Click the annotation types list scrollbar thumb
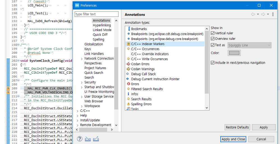 point(207,62)
